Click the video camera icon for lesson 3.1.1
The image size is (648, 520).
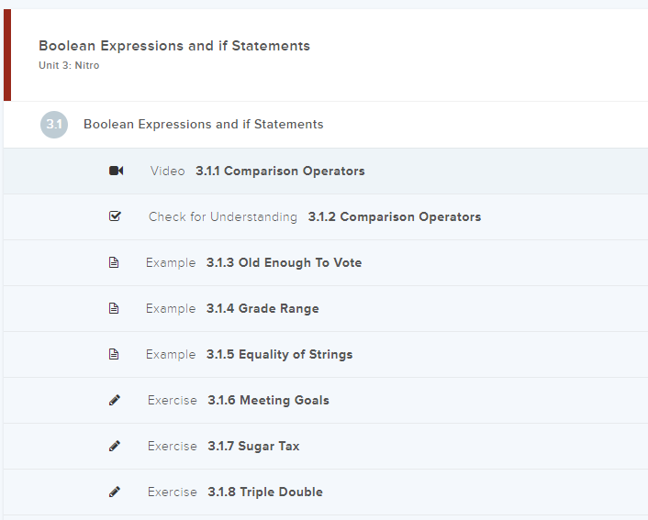116,171
